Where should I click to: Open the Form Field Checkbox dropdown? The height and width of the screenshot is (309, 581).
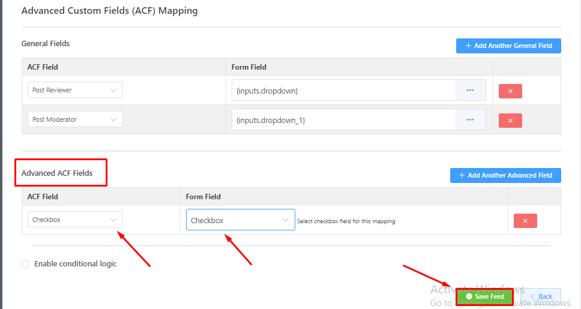click(240, 220)
